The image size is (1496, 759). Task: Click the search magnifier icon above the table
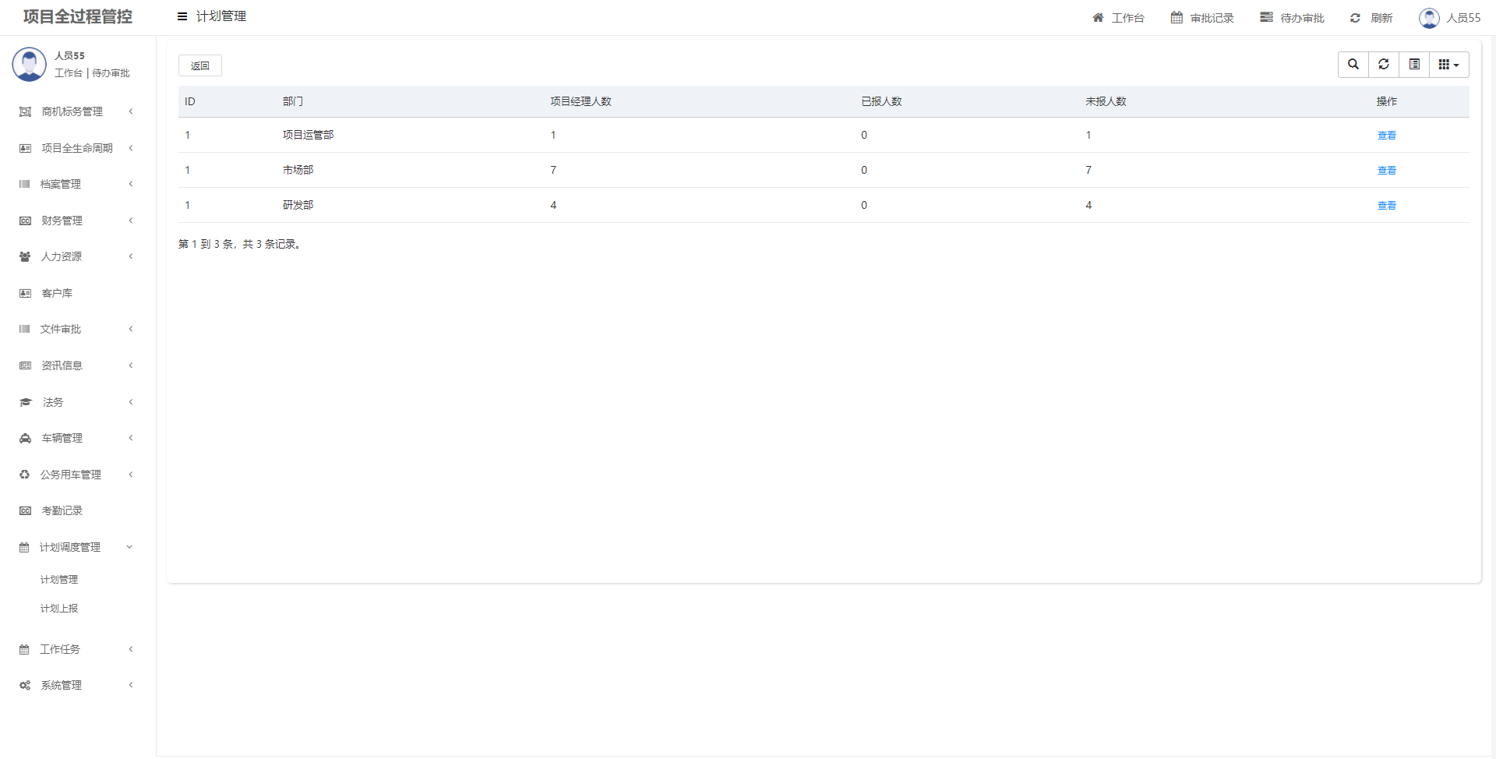coord(1353,65)
